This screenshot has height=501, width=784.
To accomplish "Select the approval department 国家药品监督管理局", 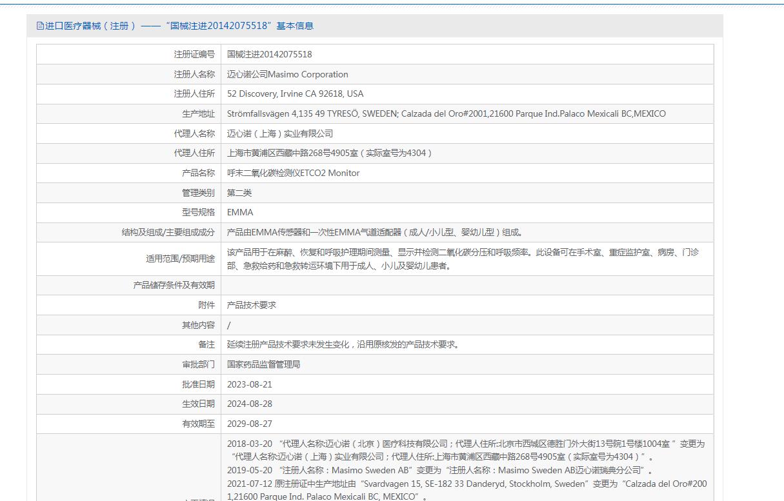I will [x=263, y=364].
